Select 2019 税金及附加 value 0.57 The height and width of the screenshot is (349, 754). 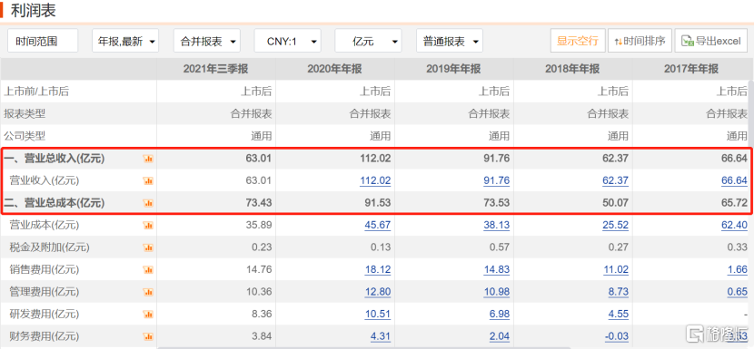click(x=500, y=247)
